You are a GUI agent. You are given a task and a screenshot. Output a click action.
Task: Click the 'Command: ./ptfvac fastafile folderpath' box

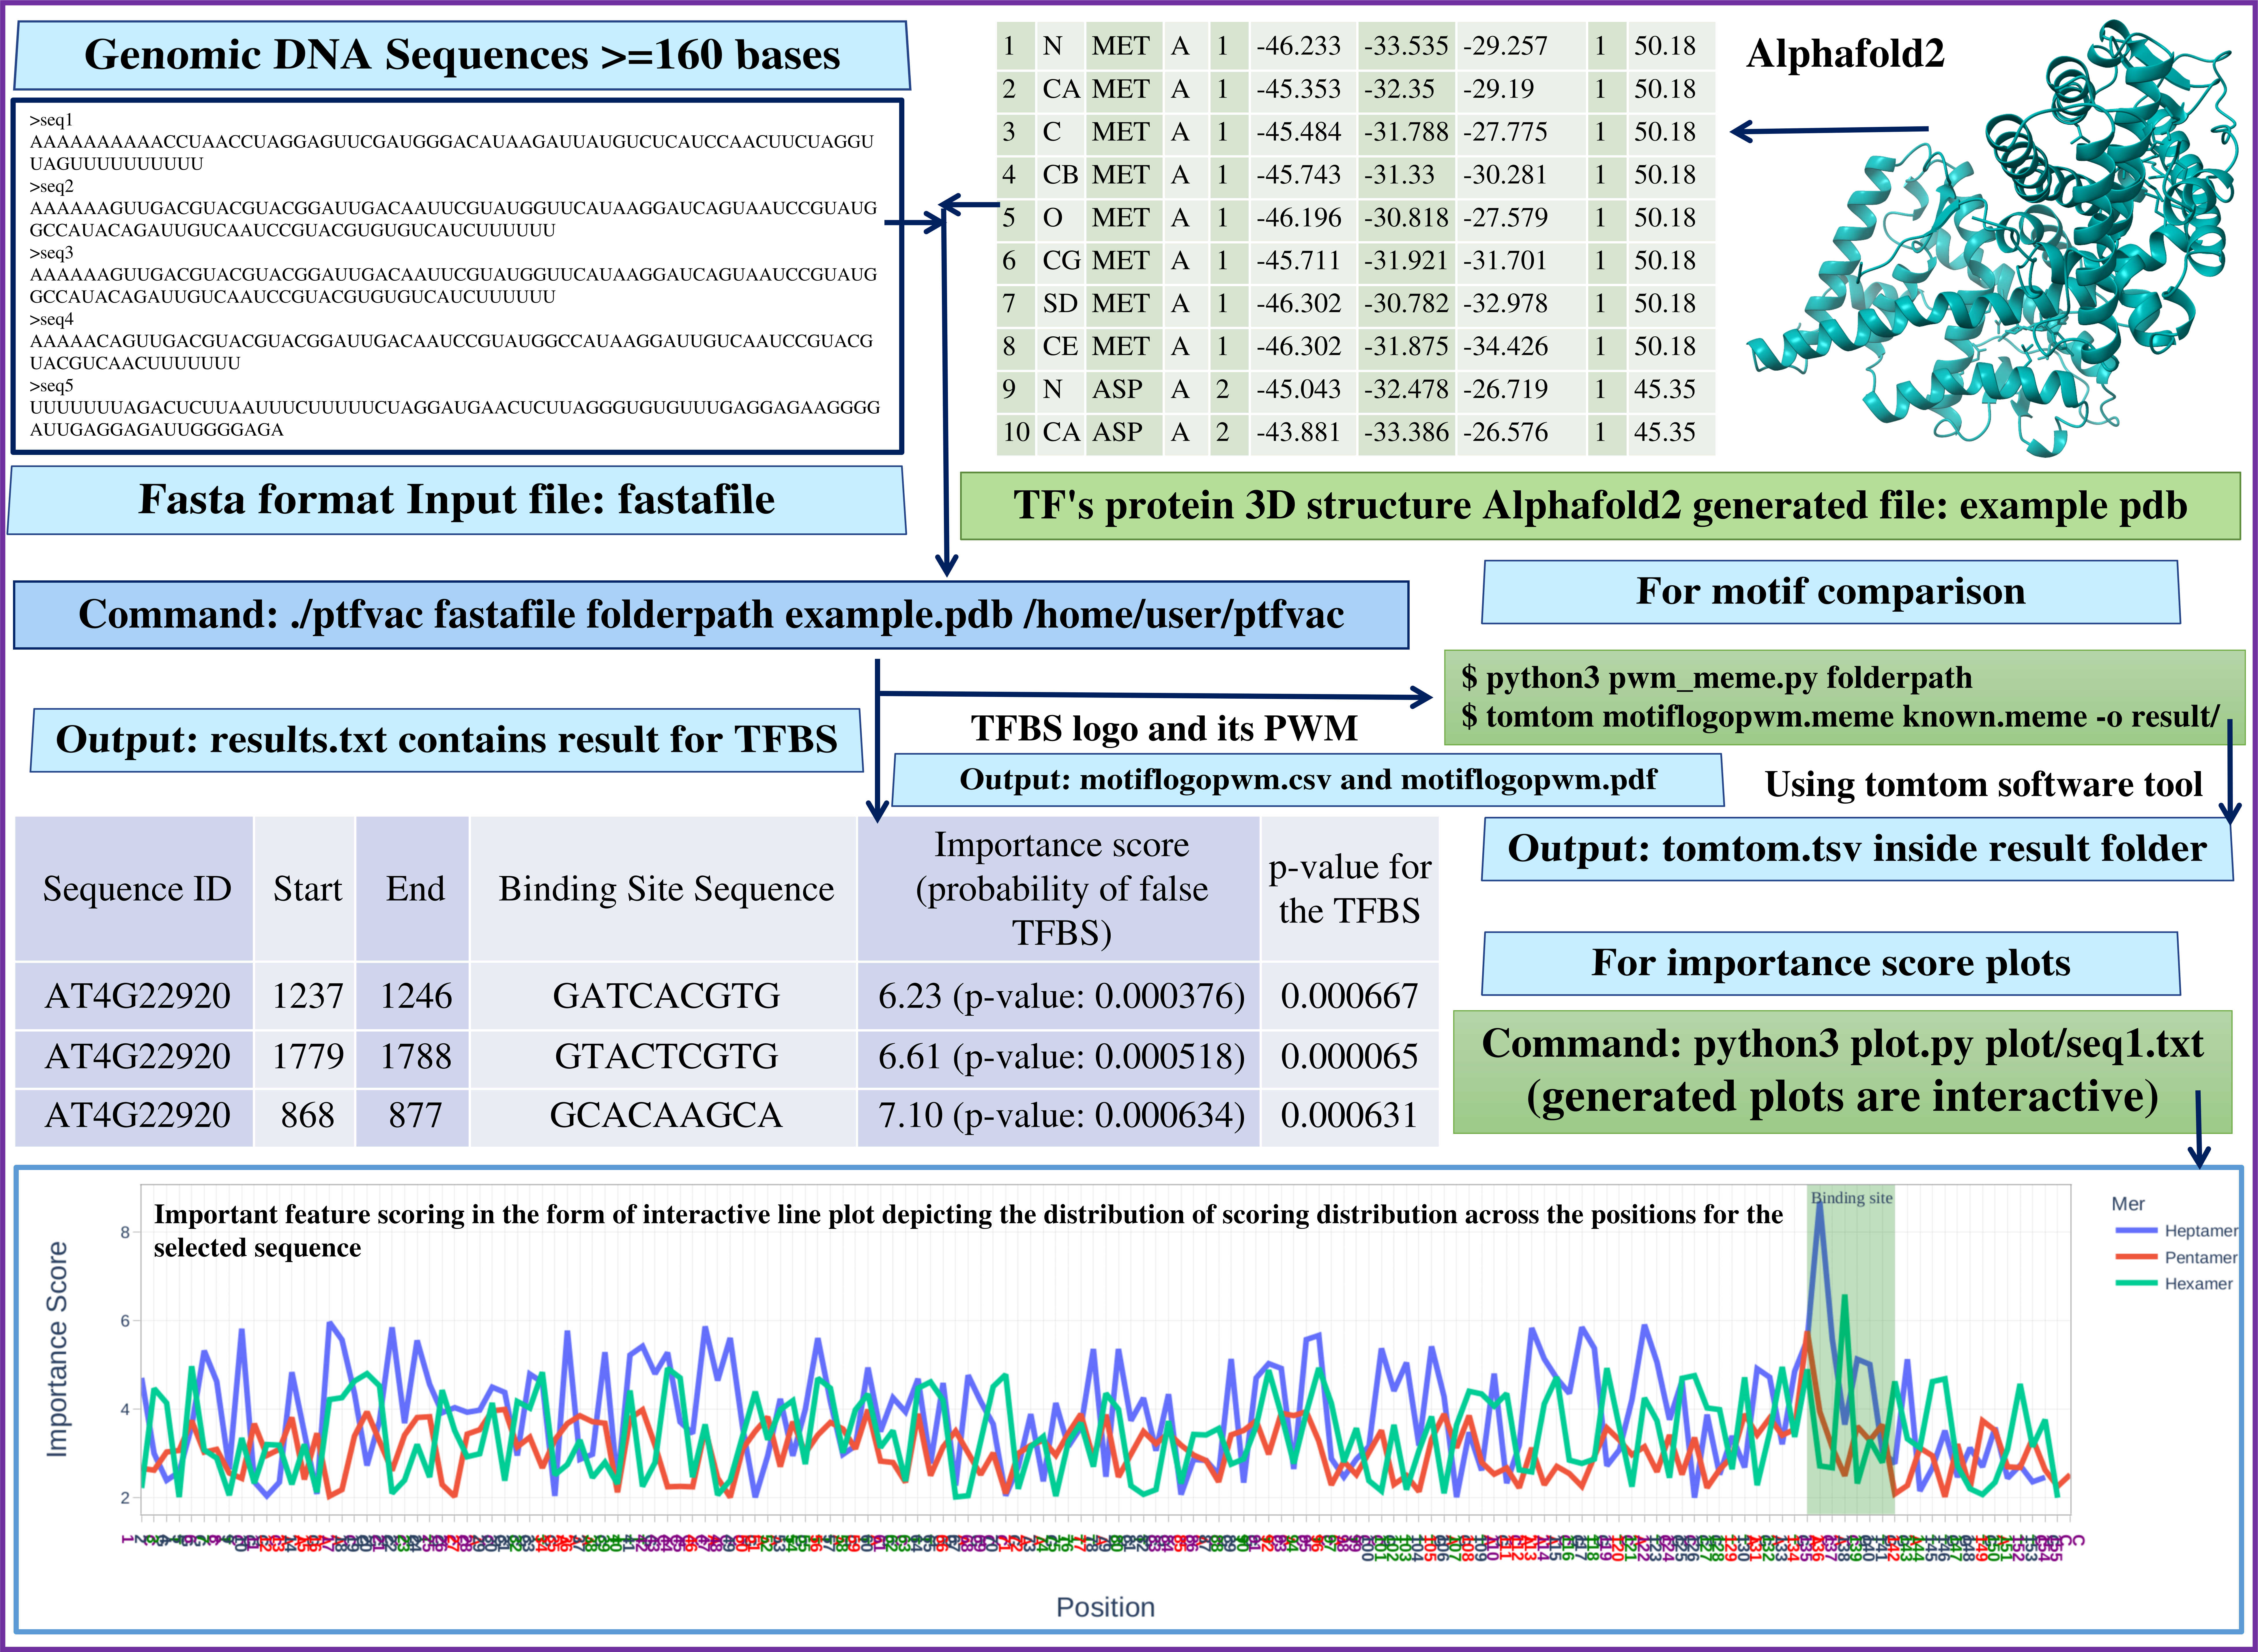[x=711, y=615]
